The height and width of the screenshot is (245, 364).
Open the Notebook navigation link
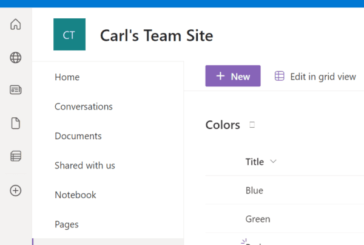click(75, 195)
